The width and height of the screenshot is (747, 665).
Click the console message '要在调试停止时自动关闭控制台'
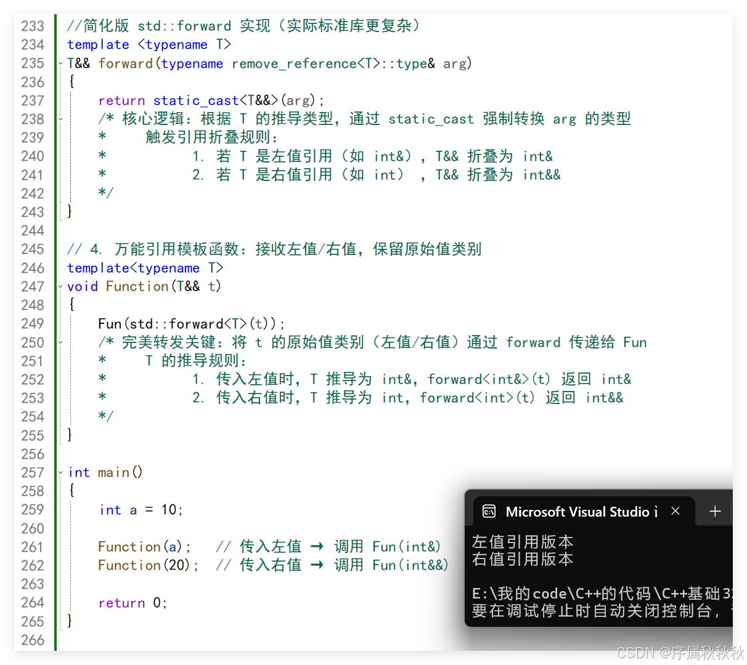[592, 611]
